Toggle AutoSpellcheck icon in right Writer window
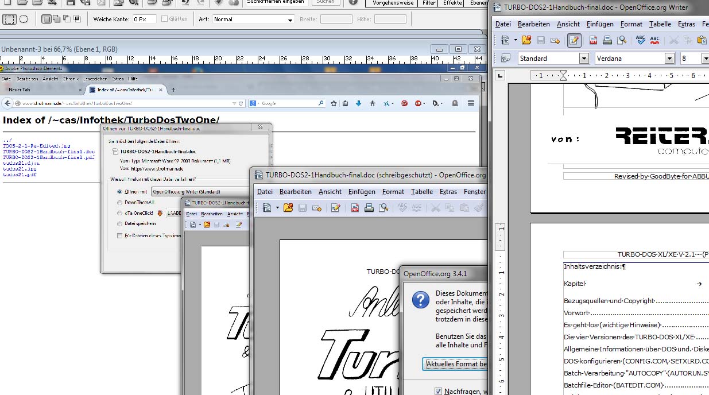This screenshot has width=709, height=395. (x=655, y=40)
